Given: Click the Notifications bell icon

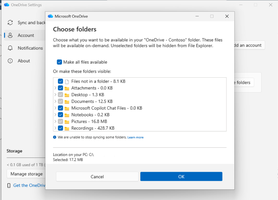Looking at the screenshot, I should click(x=10, y=48).
